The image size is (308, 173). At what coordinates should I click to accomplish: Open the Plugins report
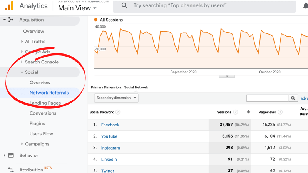coord(37,123)
